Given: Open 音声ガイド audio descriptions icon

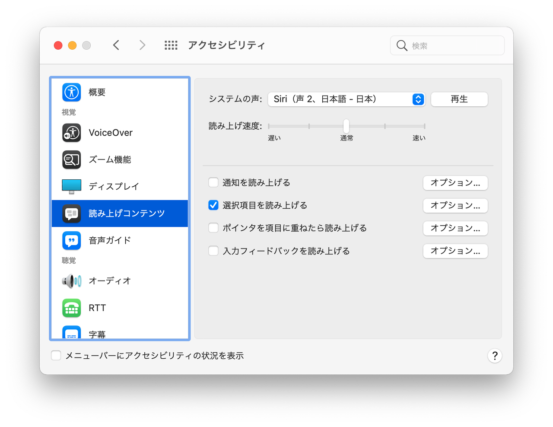Looking at the screenshot, I should (x=71, y=241).
